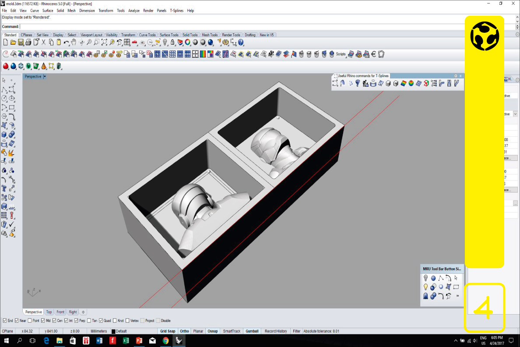Open the Perspective viewport title dropdown arrow
Viewport: 520px width, 347px height.
[45, 76]
